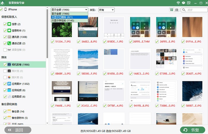This screenshot has width=208, height=134.
Task: Switch to list detail view icon
Action: (x=177, y=10)
